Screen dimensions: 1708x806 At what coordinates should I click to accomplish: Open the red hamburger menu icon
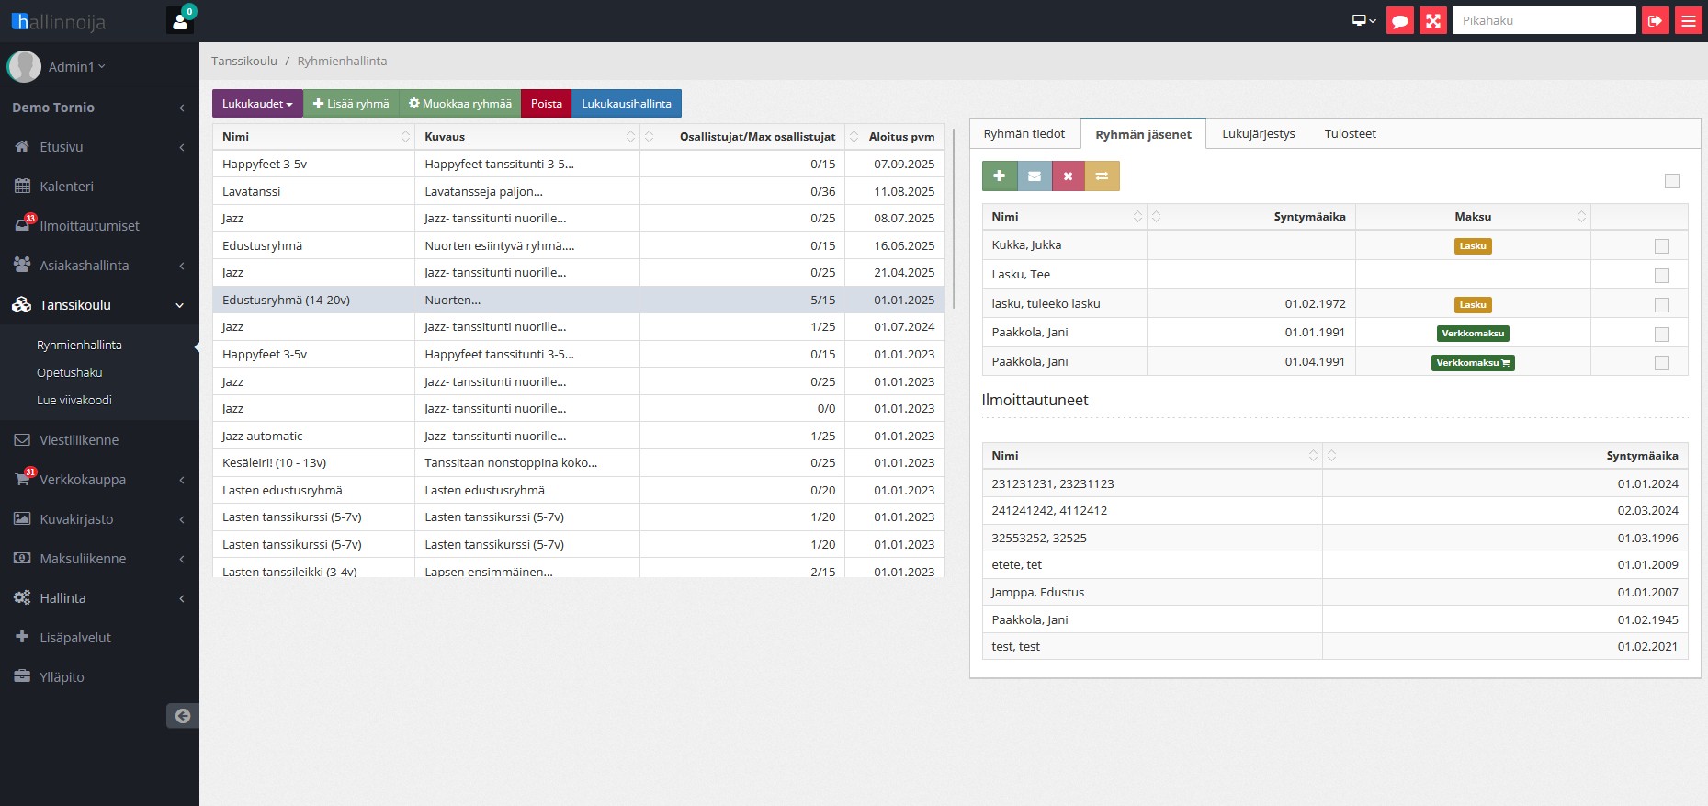pos(1689,21)
